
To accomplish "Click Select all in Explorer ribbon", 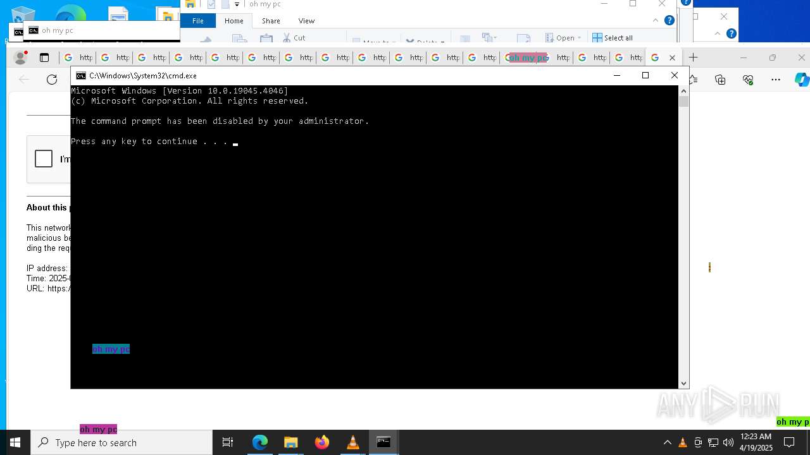I will pyautogui.click(x=612, y=37).
